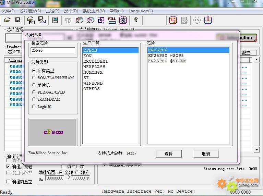Select the ROM/FLASH/NVRAM radio button

click(34, 78)
